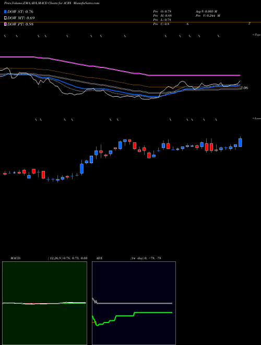The image size is (261, 345).
Task: Open the green MACD indicator chart panel
Action: point(44,303)
